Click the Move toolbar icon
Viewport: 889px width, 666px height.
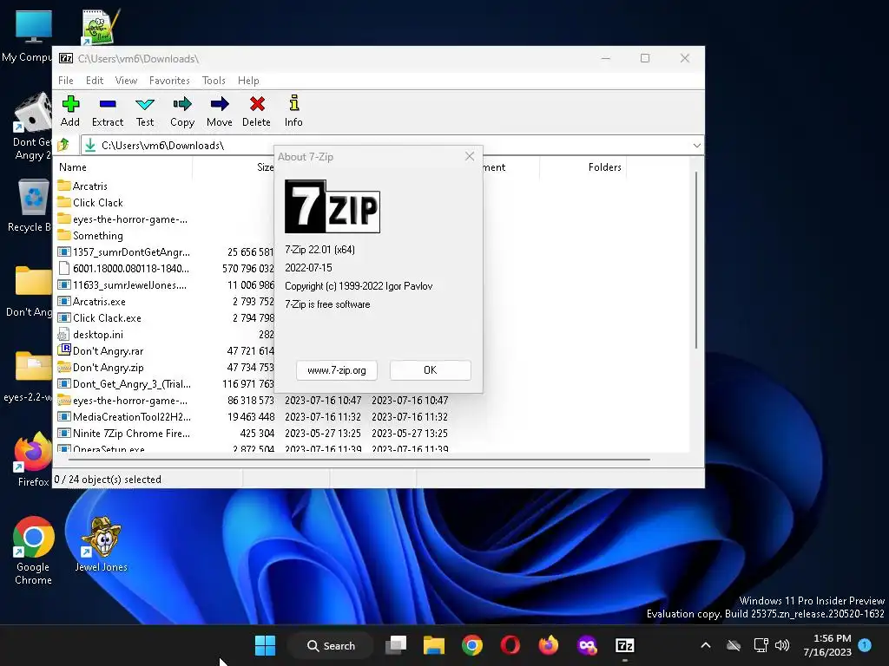[220, 111]
